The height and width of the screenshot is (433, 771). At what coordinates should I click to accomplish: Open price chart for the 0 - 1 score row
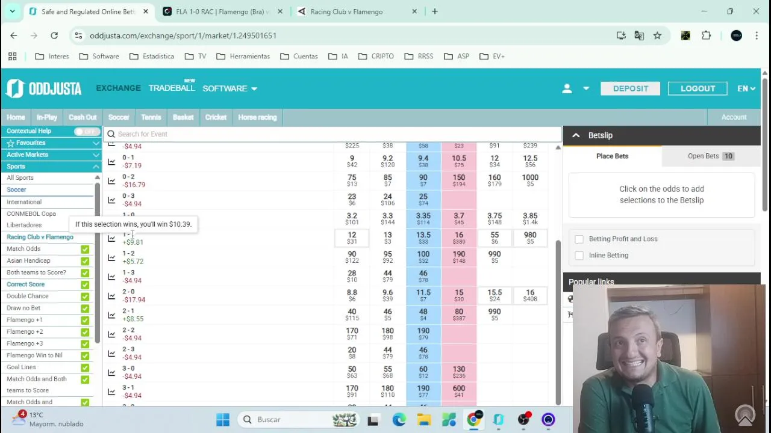click(111, 162)
